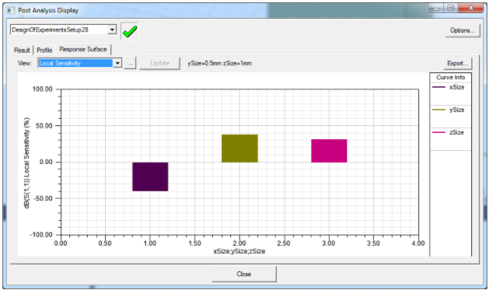Viewport: 489px width, 290px height.
Task: Click the olive ySize sensitivity bar
Action: (239, 148)
